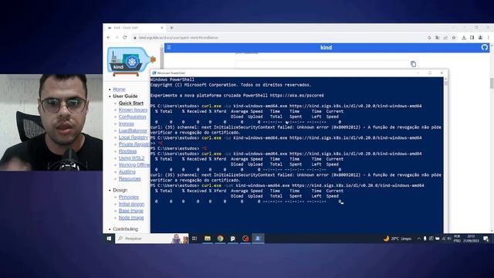494x278 pixels.
Task: Expand hidden system tray icons chevron
Action: tap(418, 239)
